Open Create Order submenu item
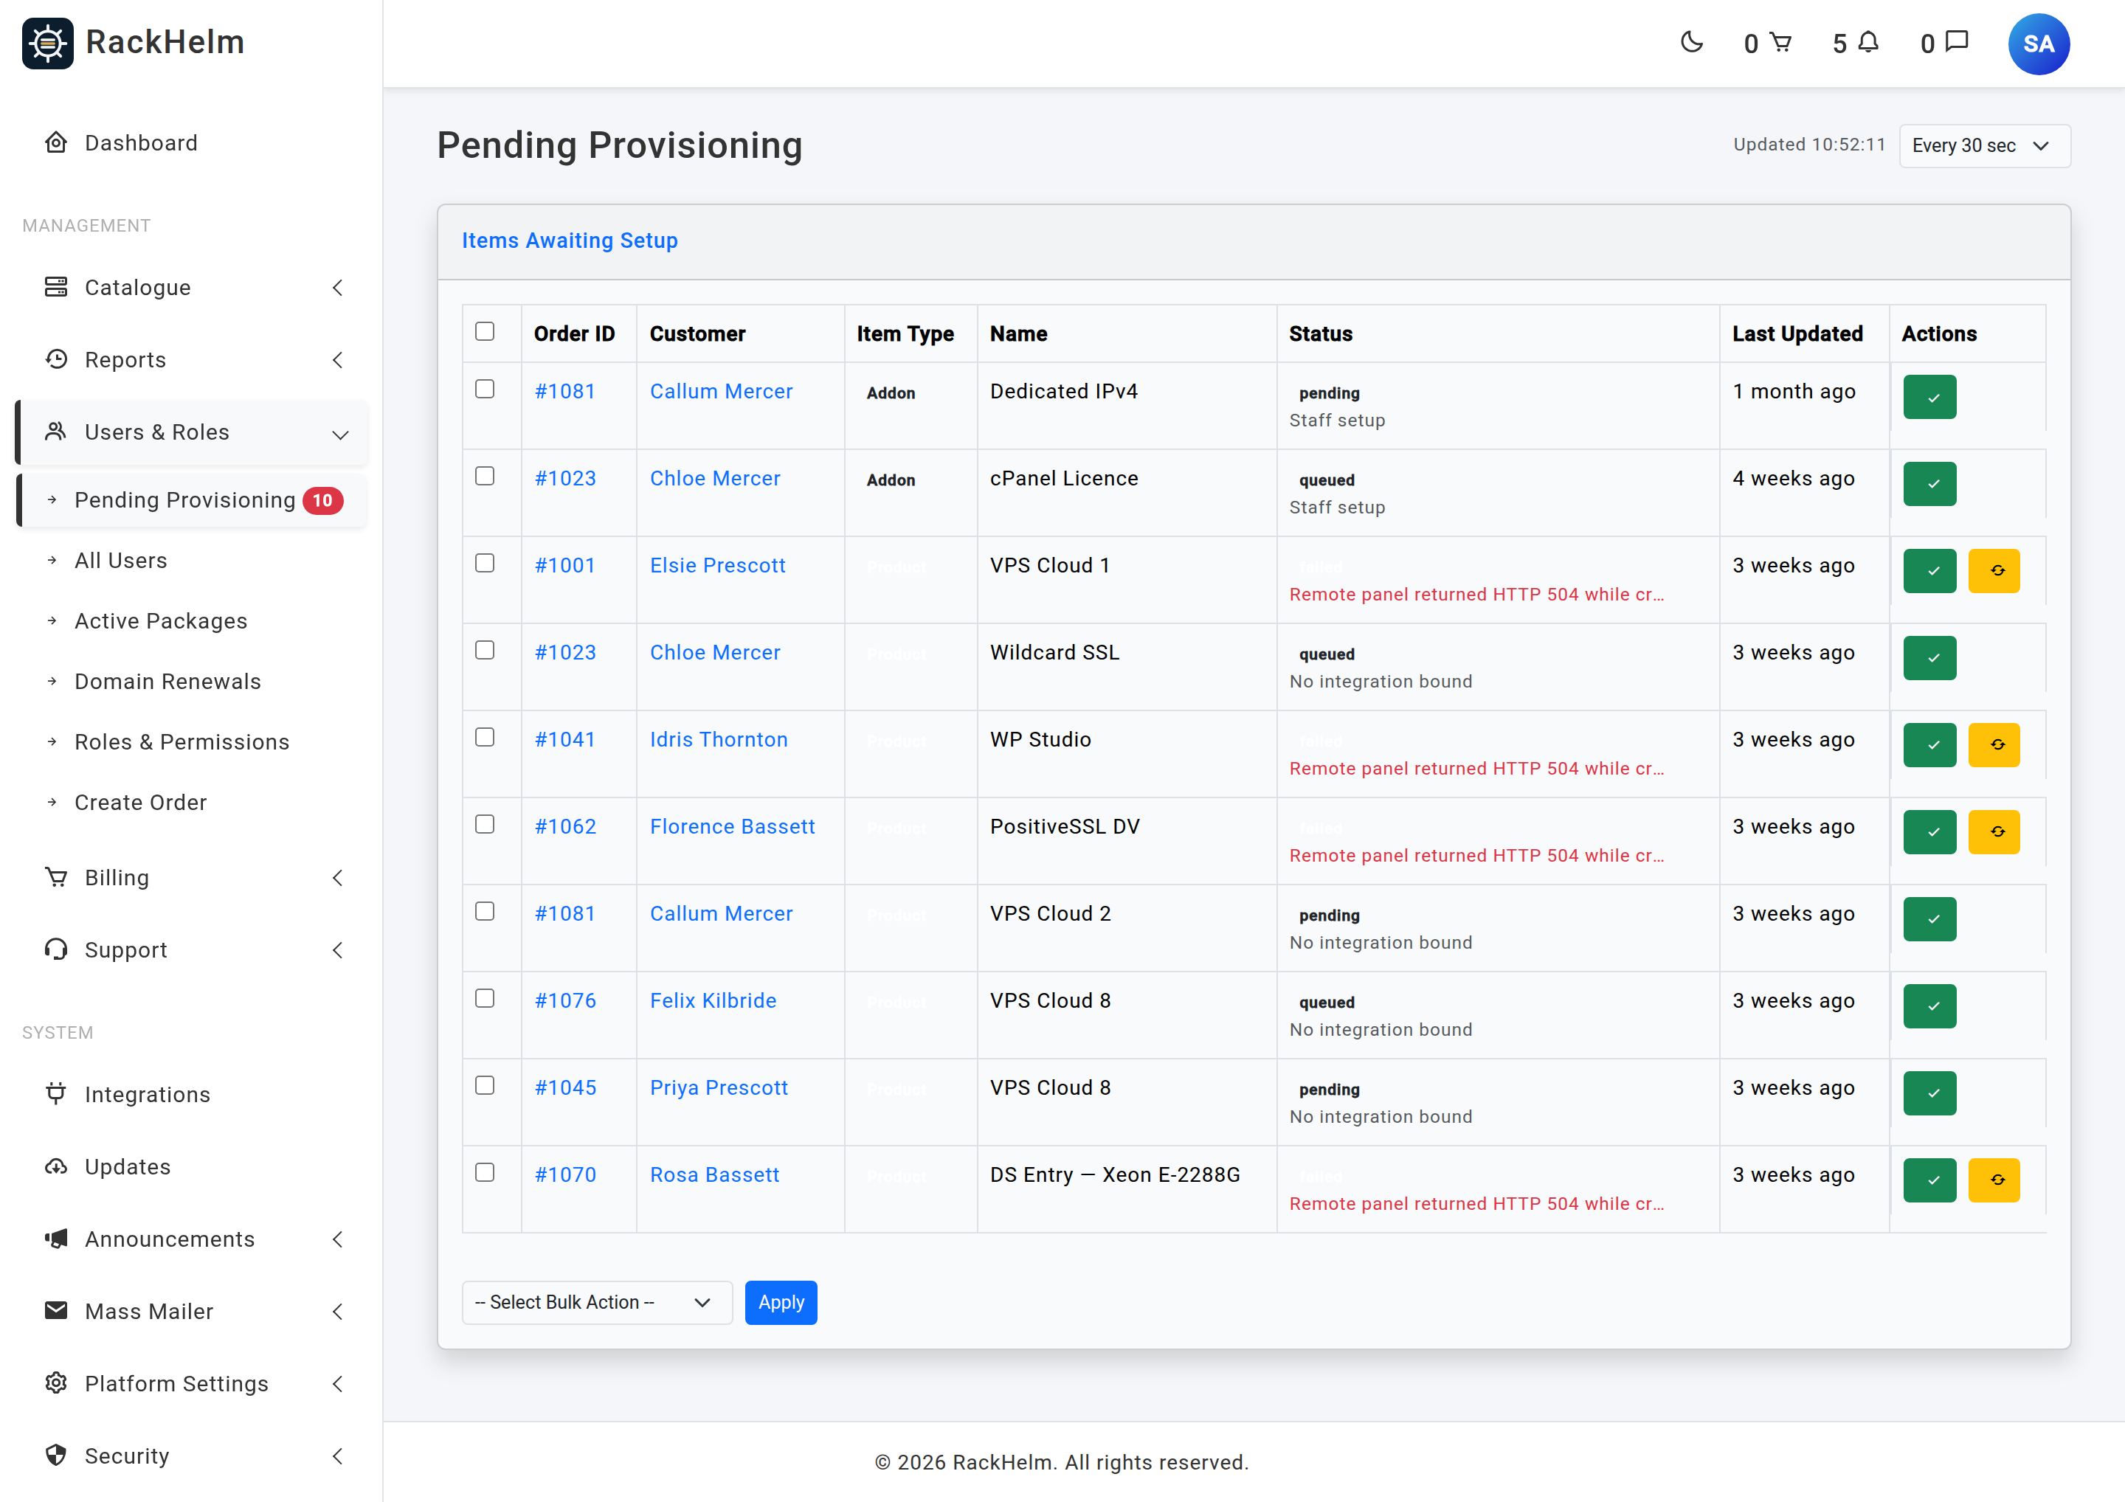The width and height of the screenshot is (2125, 1502). point(192,803)
